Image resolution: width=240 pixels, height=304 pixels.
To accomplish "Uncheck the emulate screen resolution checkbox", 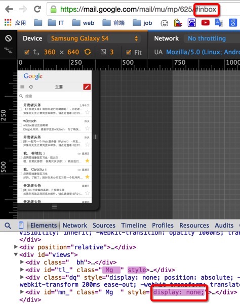I will pos(27,52).
